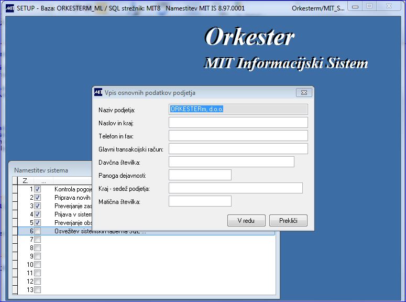406x302 pixels.
Task: Select the Glavni transakcijski račun field
Action: pyautogui.click(x=238, y=149)
